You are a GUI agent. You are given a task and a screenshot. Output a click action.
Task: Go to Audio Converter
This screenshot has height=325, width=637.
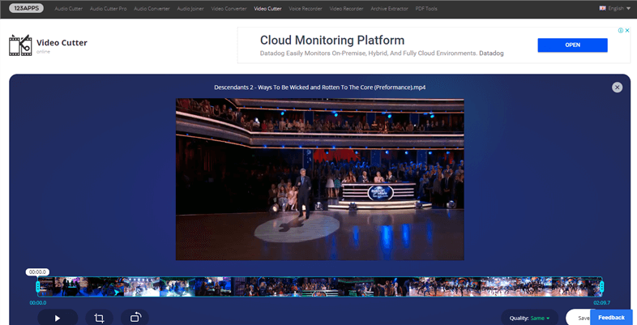[152, 9]
